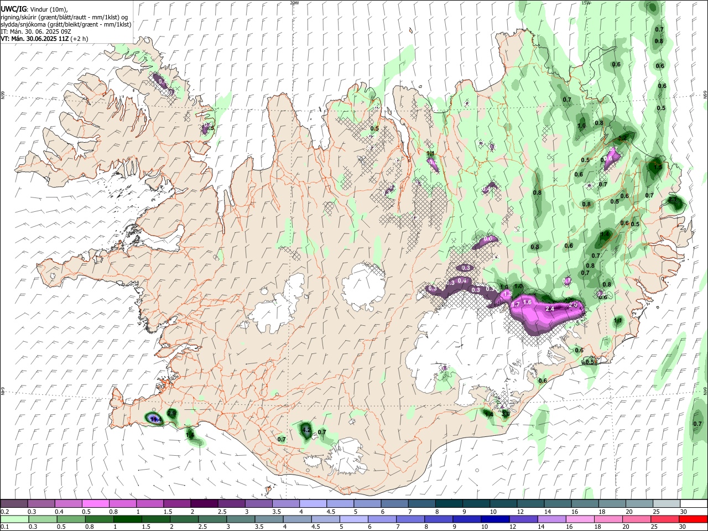The image size is (708, 531).
Task: Click the white swatch labeled 30 in top legend row
Action: 694,503
